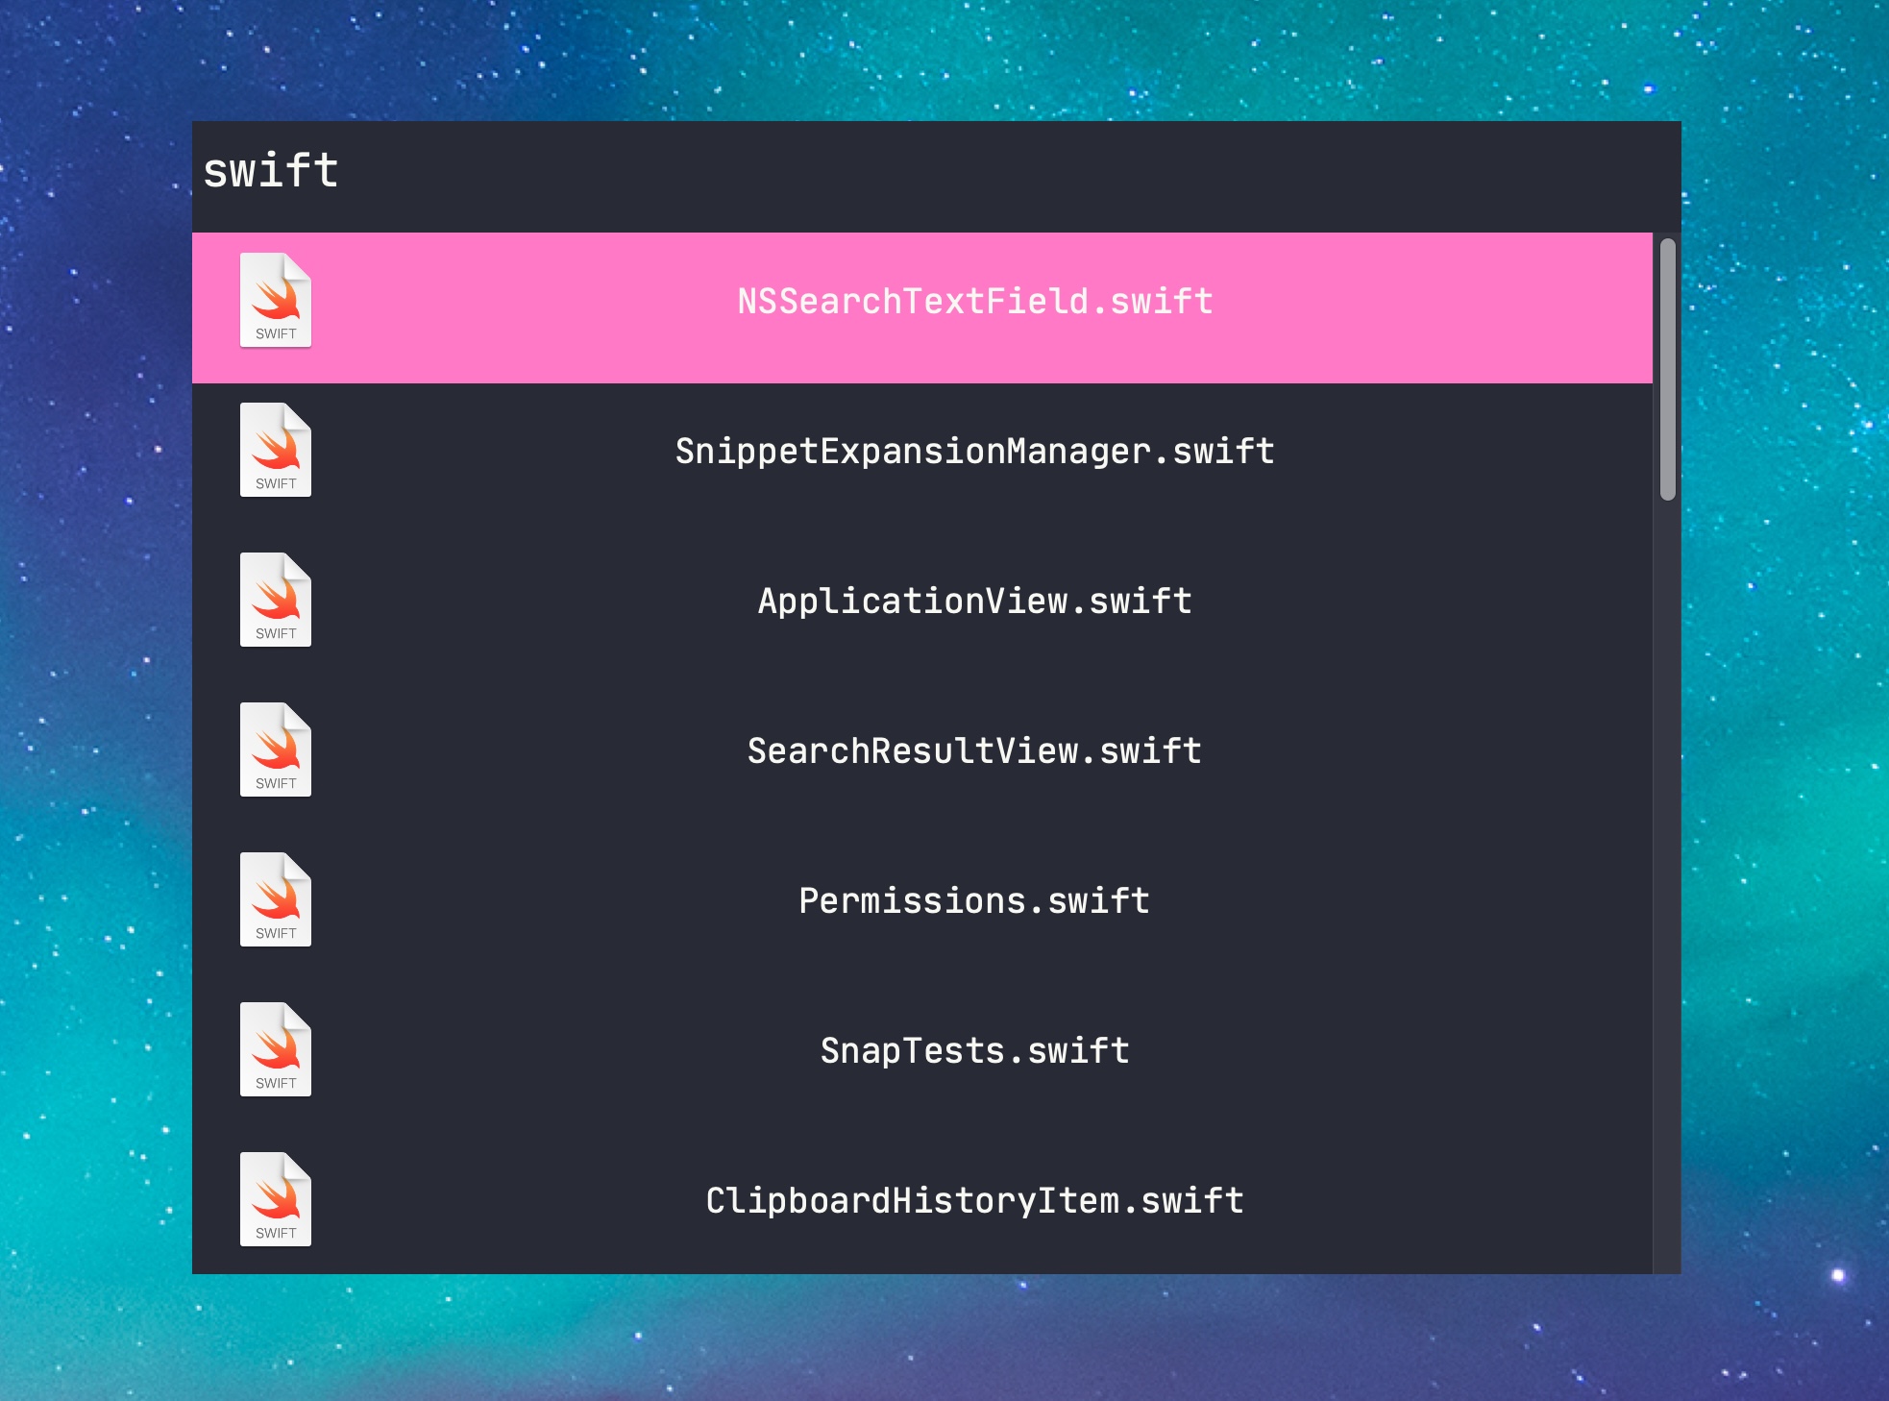Click the Swift file icon beside NSSearchTextField.swift

coord(276,301)
